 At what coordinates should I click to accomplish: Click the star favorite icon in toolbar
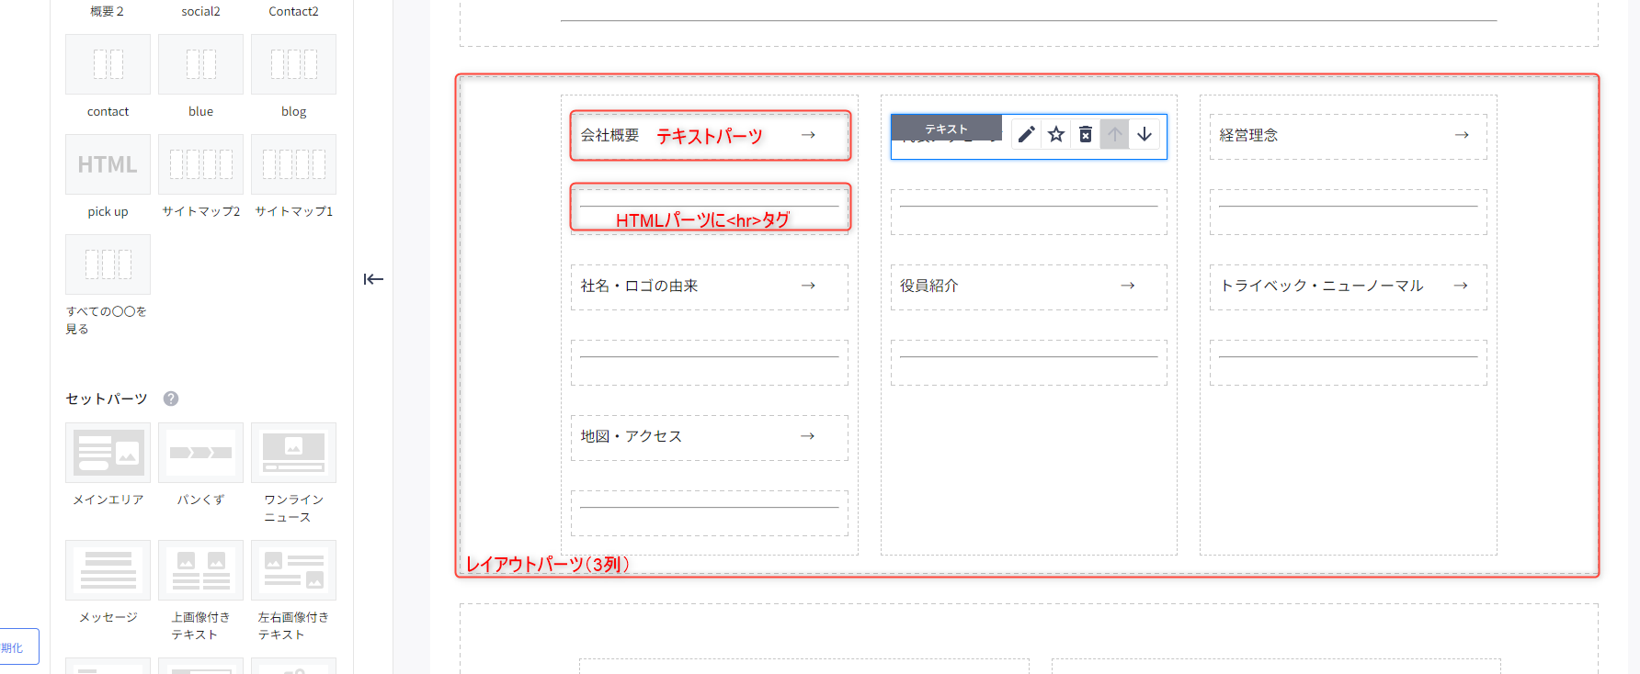click(x=1056, y=135)
